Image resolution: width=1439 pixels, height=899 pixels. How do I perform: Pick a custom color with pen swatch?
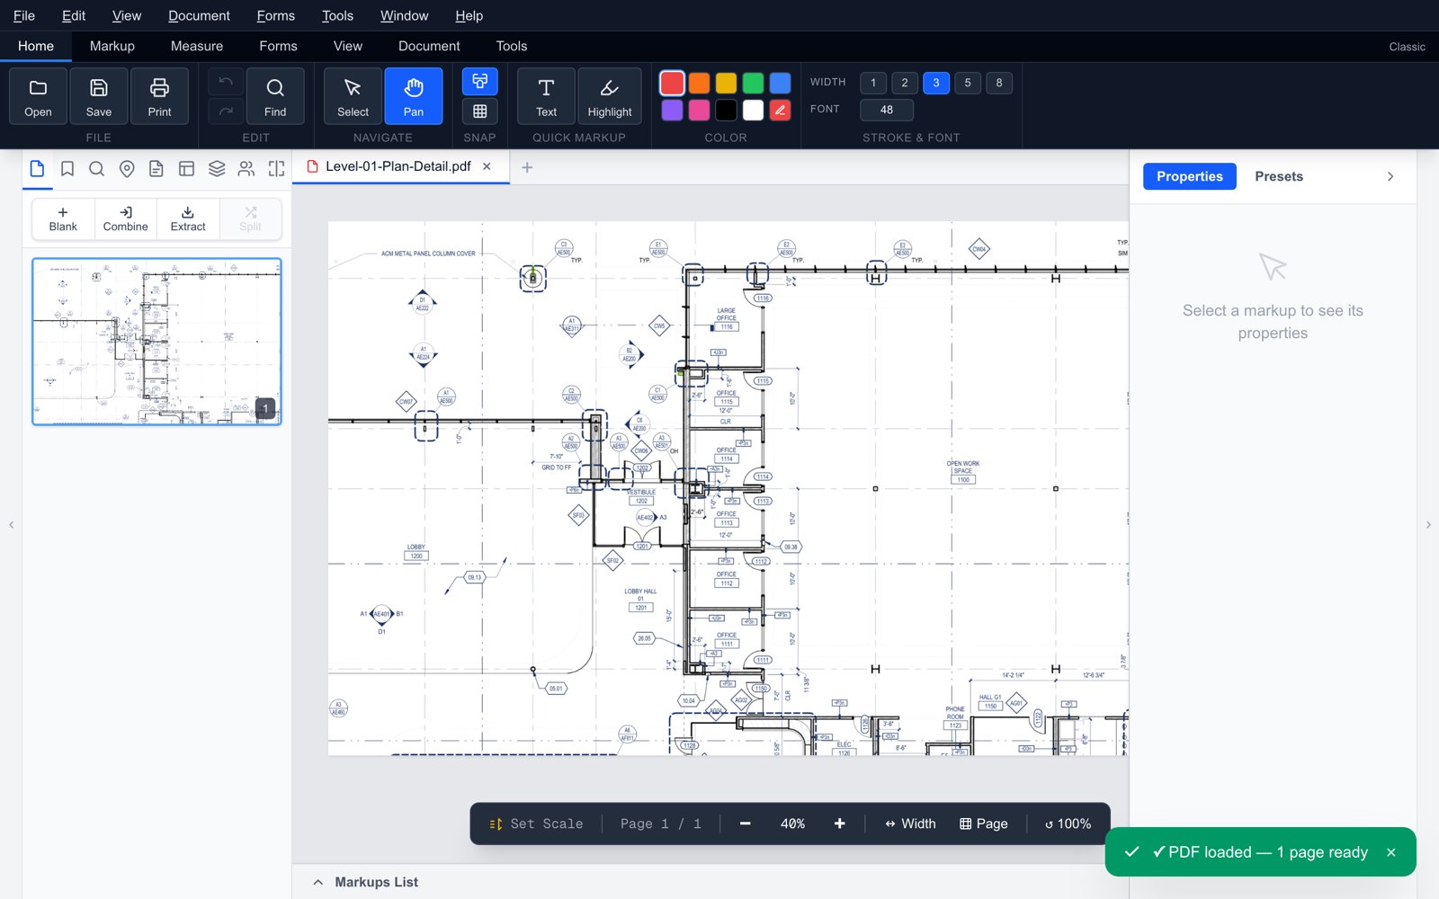click(781, 110)
